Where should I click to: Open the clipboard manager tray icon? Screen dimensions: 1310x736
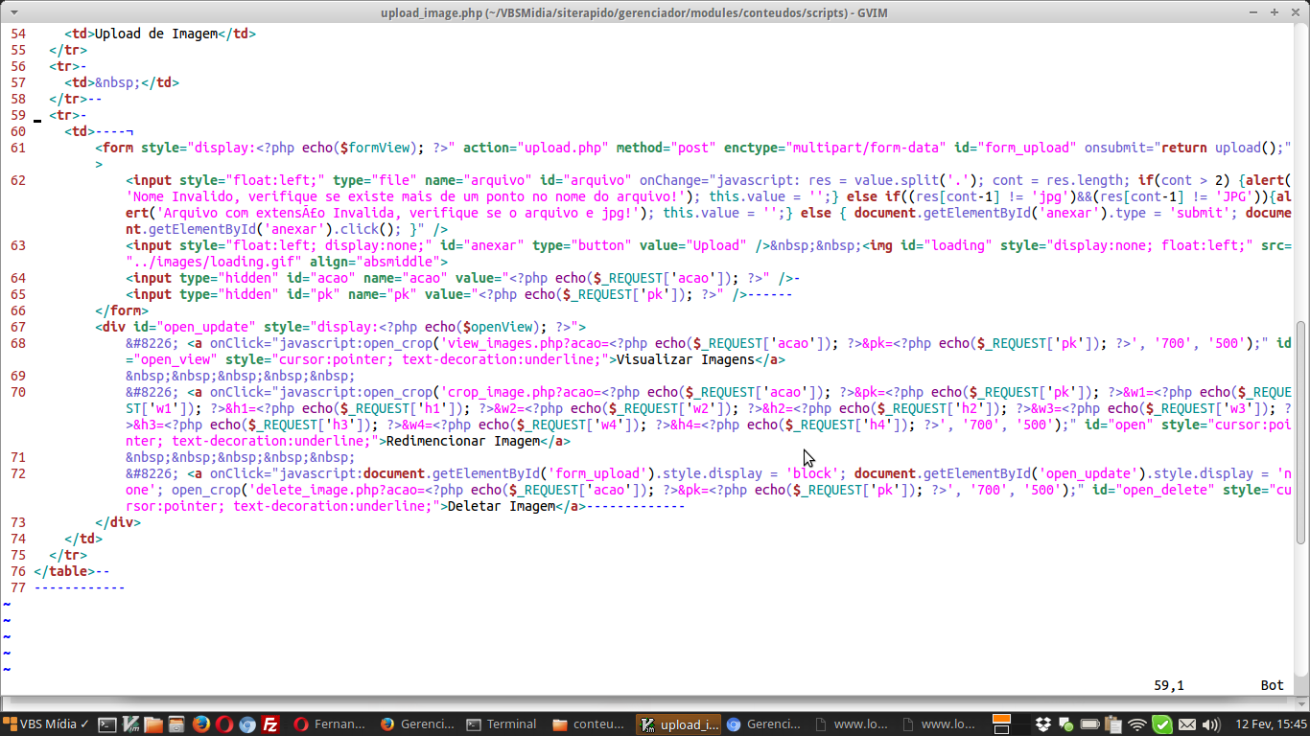click(1113, 724)
